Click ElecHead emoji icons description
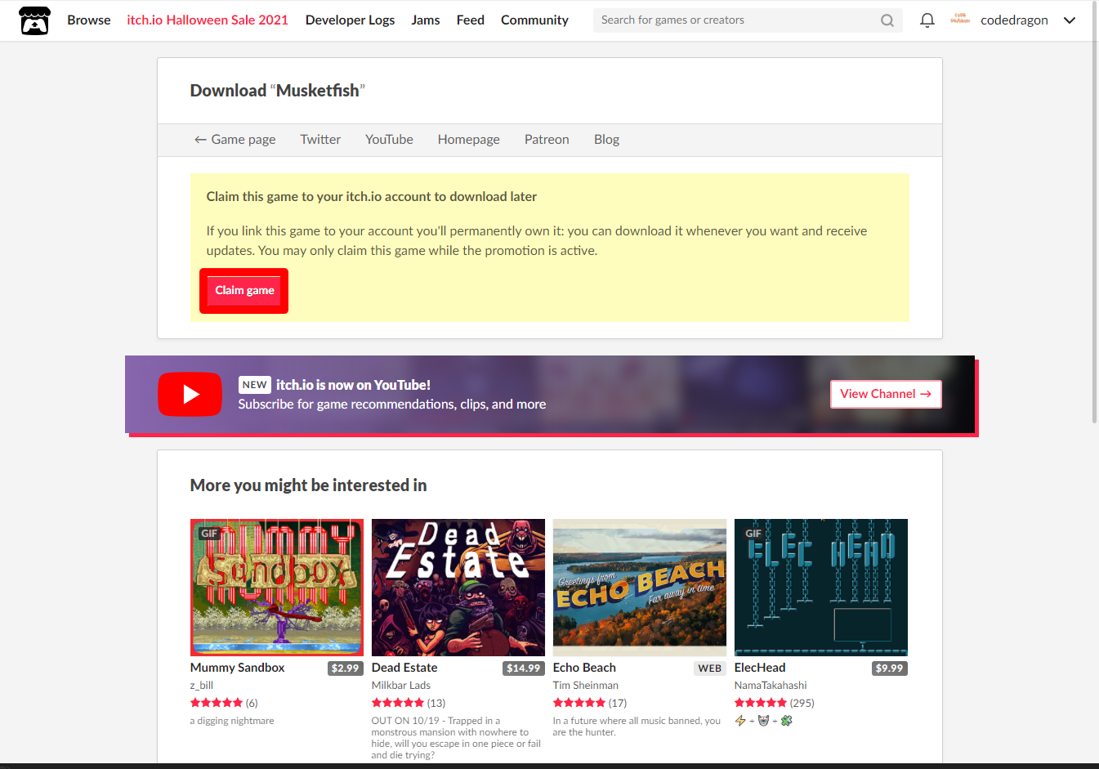 point(763,721)
